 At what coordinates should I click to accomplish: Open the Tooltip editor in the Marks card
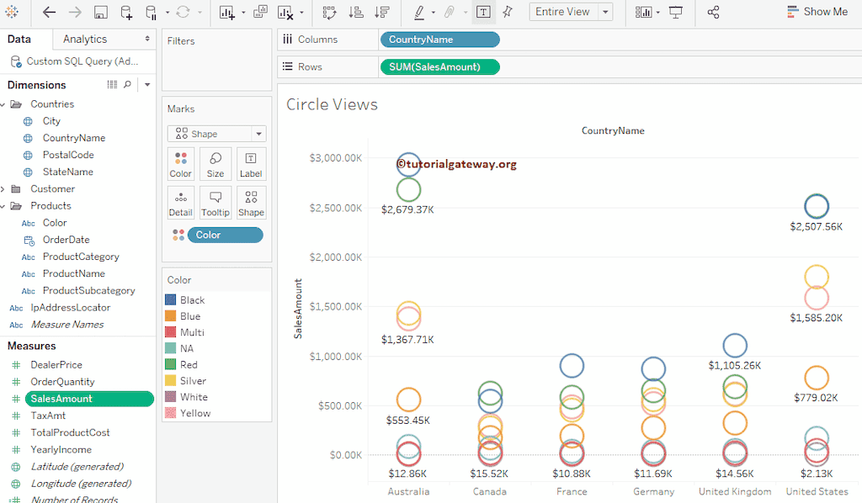tap(215, 202)
